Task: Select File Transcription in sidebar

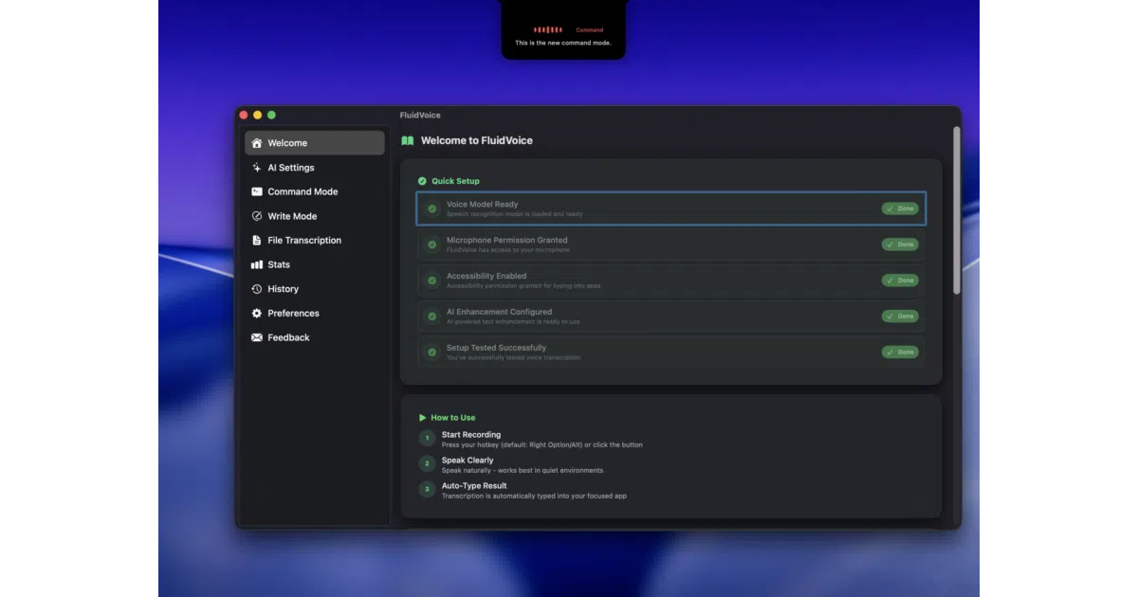Action: (x=315, y=241)
